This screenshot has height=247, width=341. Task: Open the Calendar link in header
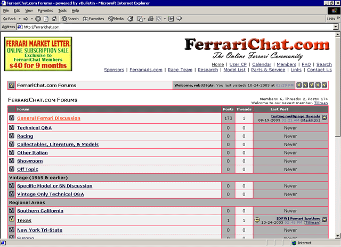(x=262, y=64)
